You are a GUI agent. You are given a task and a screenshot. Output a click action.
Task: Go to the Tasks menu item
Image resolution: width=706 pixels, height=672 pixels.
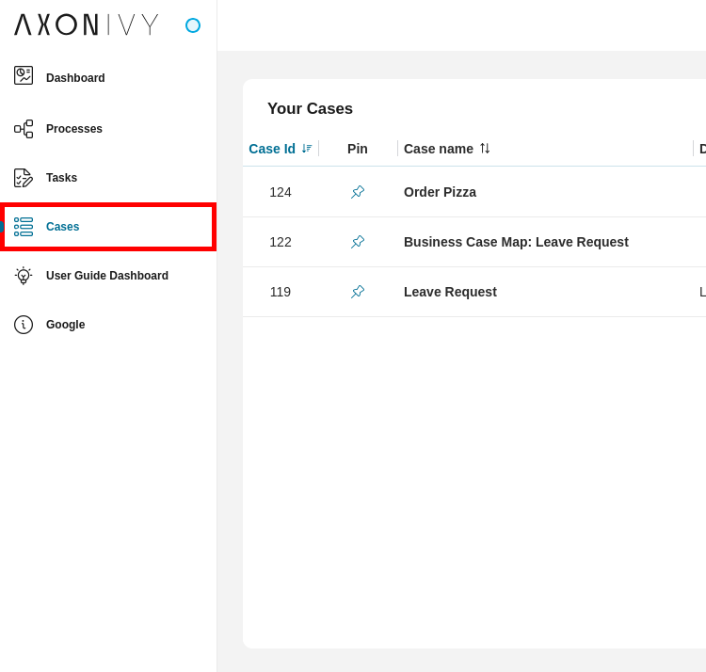62,178
